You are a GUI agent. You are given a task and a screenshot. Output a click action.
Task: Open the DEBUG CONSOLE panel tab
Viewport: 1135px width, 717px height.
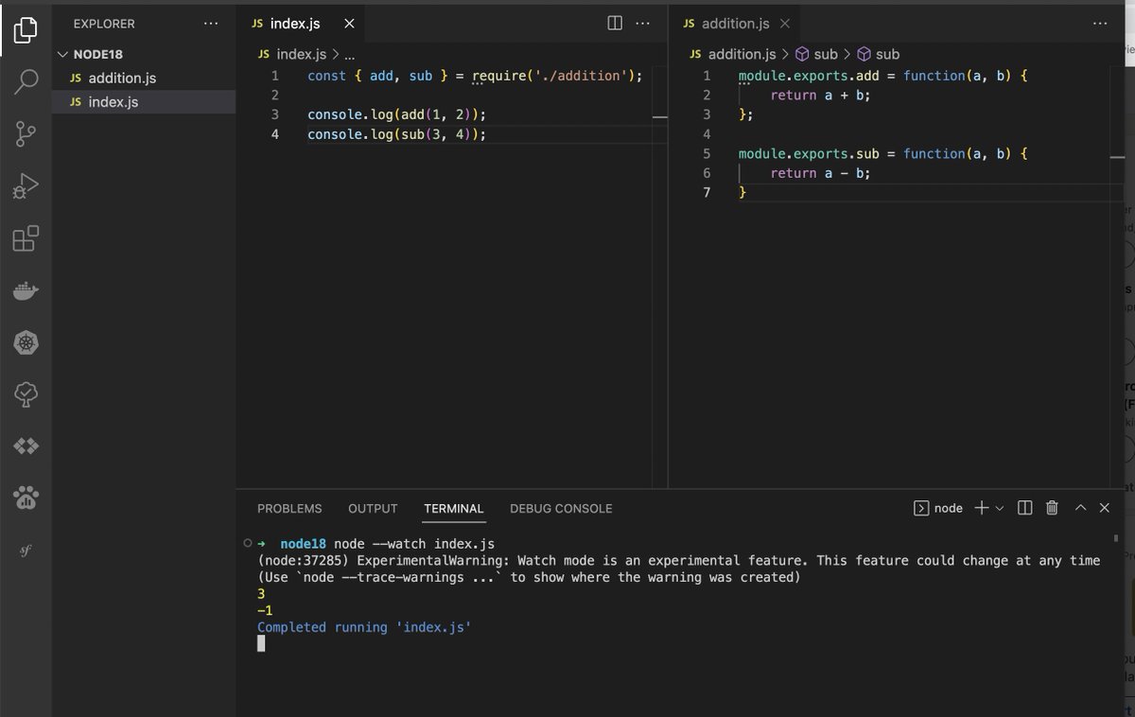(x=561, y=508)
